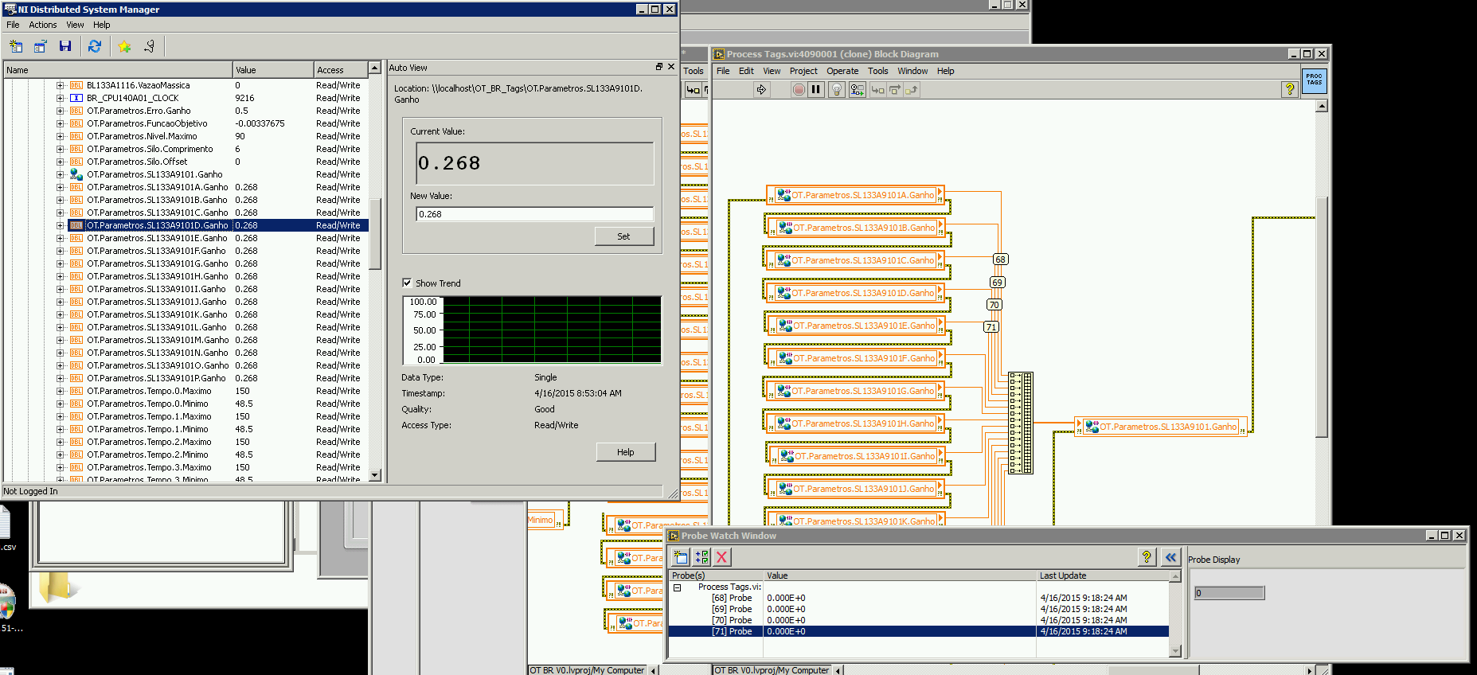Screen dimensions: 1477x675
Task: Select the [68] Probe row
Action: 919,598
